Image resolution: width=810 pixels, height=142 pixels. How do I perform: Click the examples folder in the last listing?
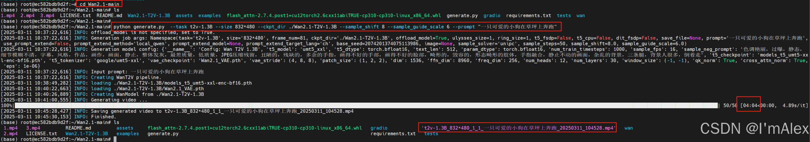[128, 133]
